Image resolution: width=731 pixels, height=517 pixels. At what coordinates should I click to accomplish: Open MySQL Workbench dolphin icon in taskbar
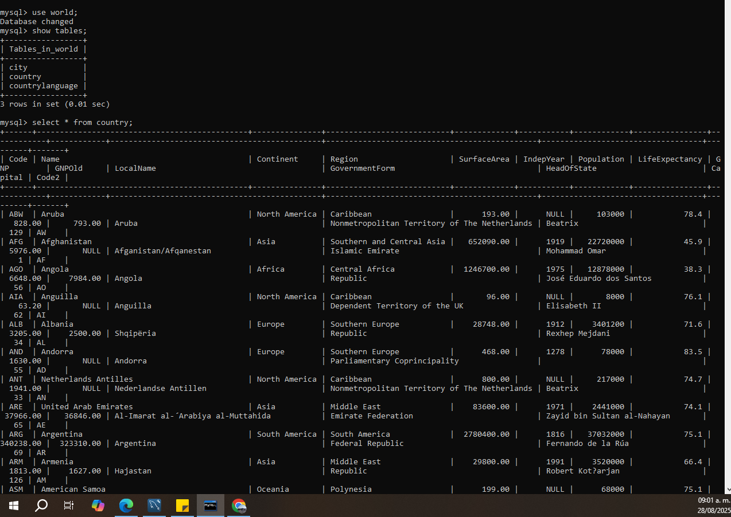(154, 506)
